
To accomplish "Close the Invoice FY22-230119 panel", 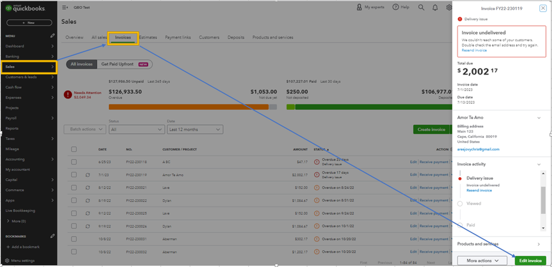I will 543,8.
